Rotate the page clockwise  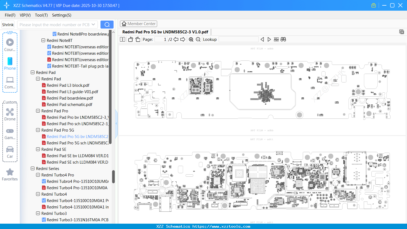click(x=138, y=40)
